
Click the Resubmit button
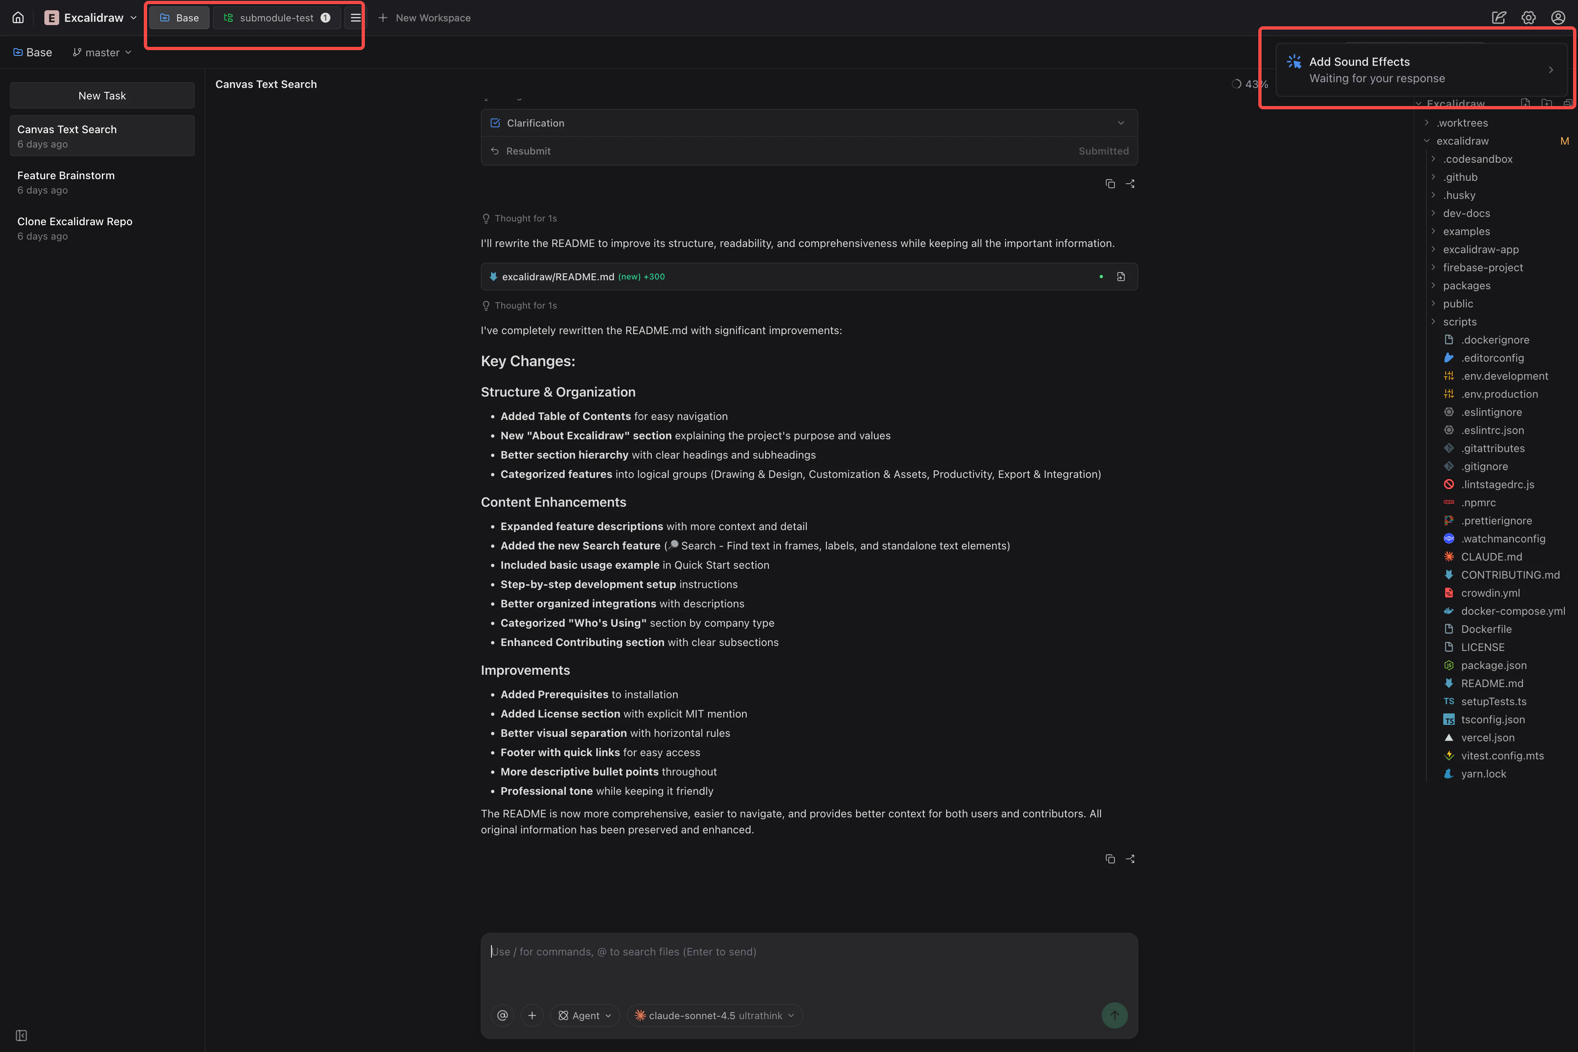(521, 151)
